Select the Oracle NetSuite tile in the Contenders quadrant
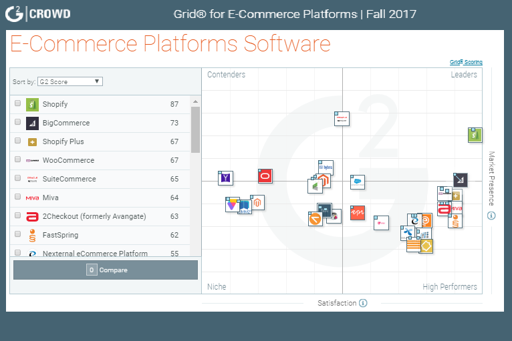Screen dimensions: 512x341 click(x=342, y=119)
